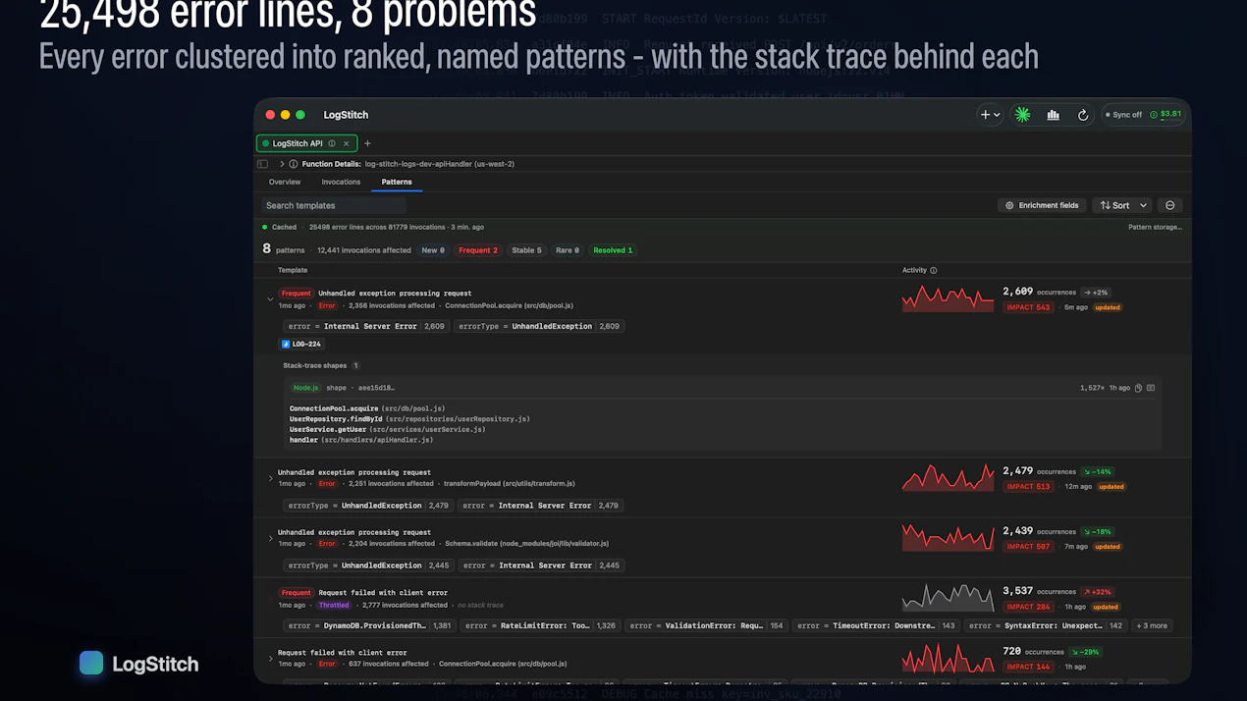
Task: Click the TimeoutError 143 chip
Action: 876,625
